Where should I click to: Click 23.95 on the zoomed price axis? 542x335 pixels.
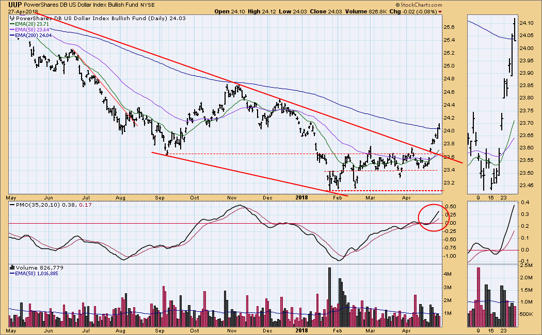pyautogui.click(x=526, y=61)
